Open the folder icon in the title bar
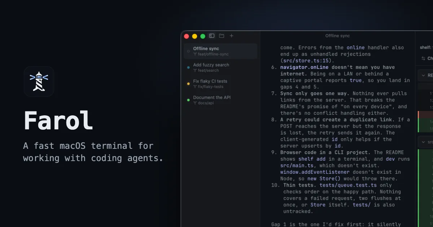Image resolution: width=433 pixels, height=227 pixels. tap(222, 36)
